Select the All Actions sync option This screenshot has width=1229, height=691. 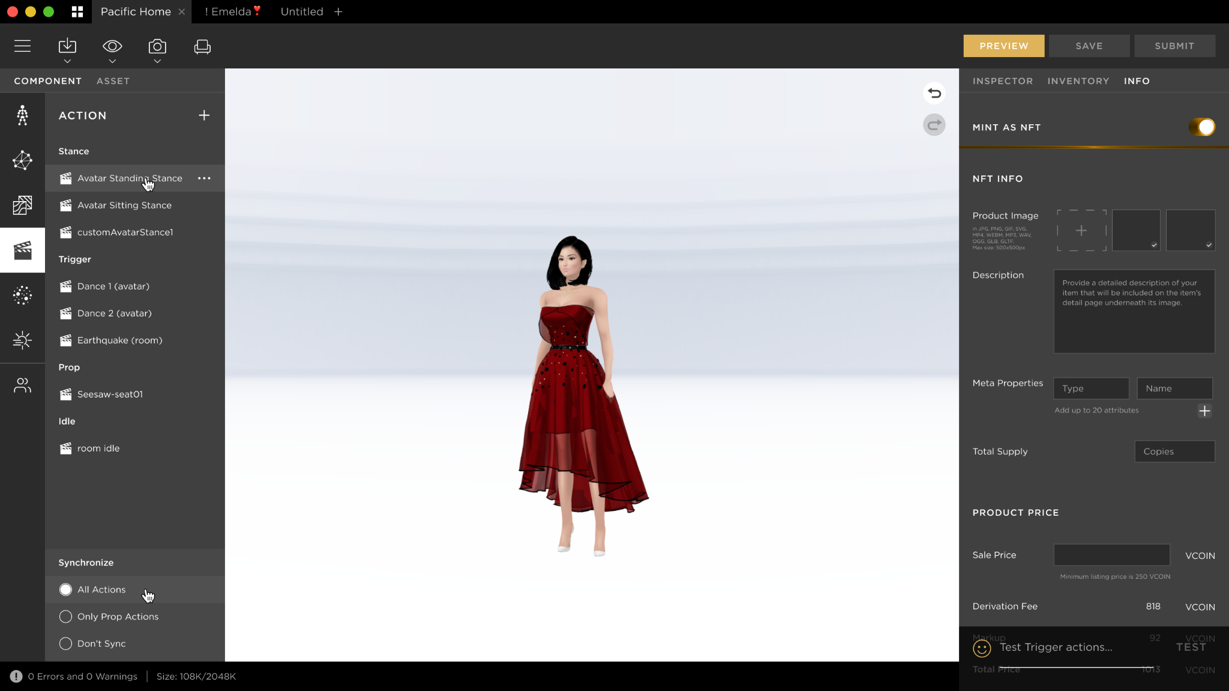pyautogui.click(x=65, y=589)
